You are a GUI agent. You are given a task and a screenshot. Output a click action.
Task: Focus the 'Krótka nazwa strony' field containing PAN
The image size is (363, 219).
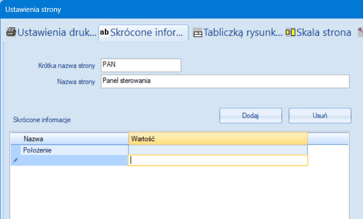pos(141,65)
